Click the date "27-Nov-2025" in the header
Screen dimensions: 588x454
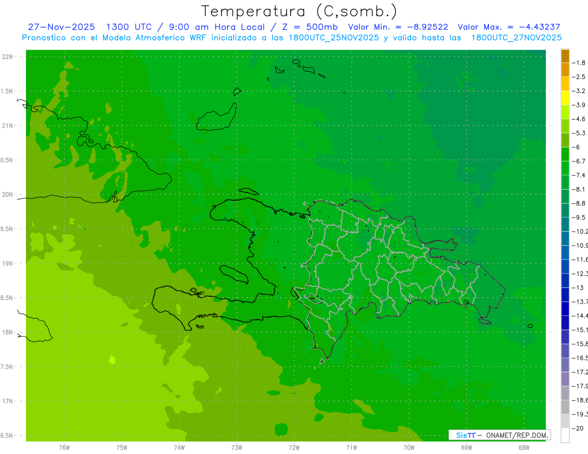[x=61, y=27]
